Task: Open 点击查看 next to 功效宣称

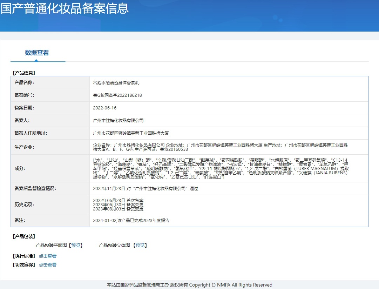Action: [48, 265]
